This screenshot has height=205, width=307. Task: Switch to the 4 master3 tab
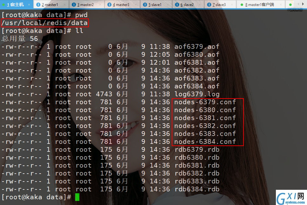click(122, 4)
